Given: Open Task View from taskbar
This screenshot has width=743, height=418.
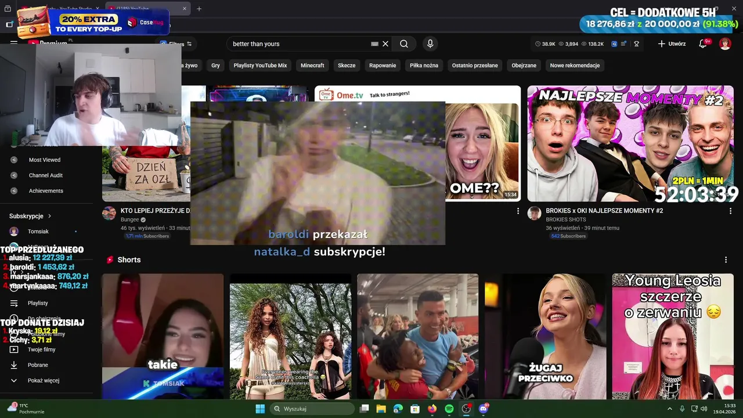Looking at the screenshot, I should 364,409.
